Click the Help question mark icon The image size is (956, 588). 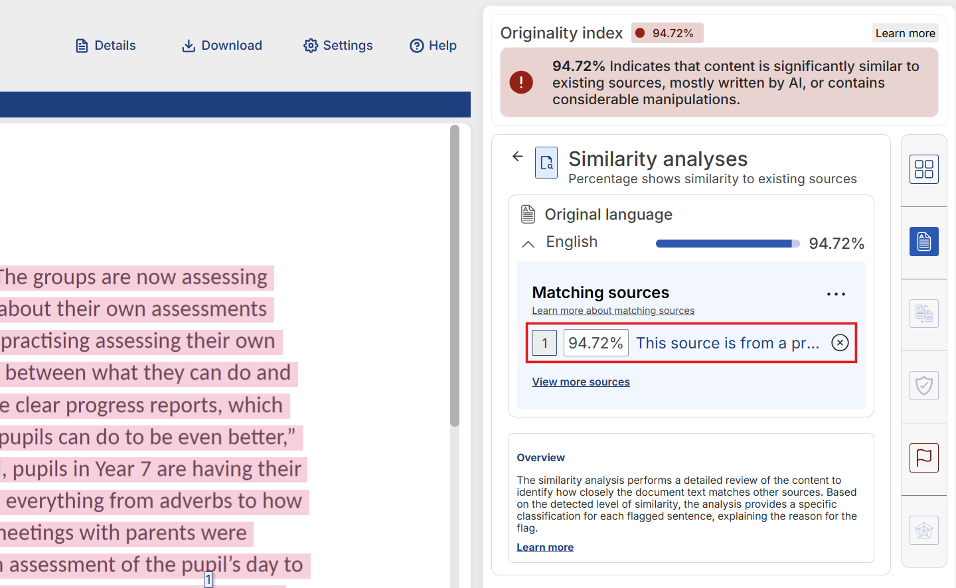(416, 45)
